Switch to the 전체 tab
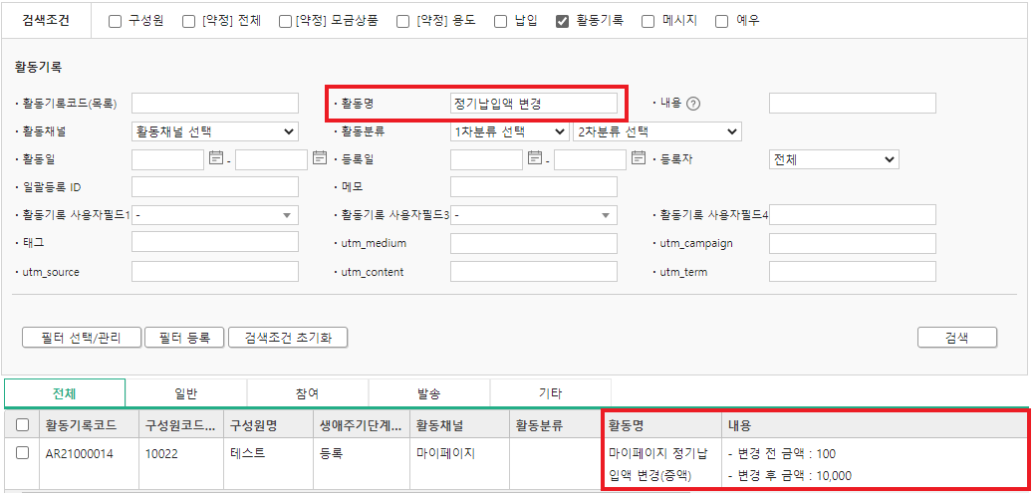This screenshot has width=1036, height=498. [65, 393]
